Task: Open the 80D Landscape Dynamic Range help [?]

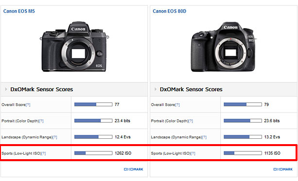Action: [204, 137]
